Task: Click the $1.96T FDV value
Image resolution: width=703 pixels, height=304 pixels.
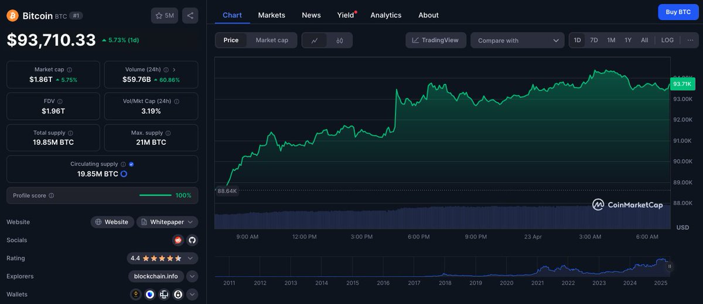Action: (x=53, y=111)
